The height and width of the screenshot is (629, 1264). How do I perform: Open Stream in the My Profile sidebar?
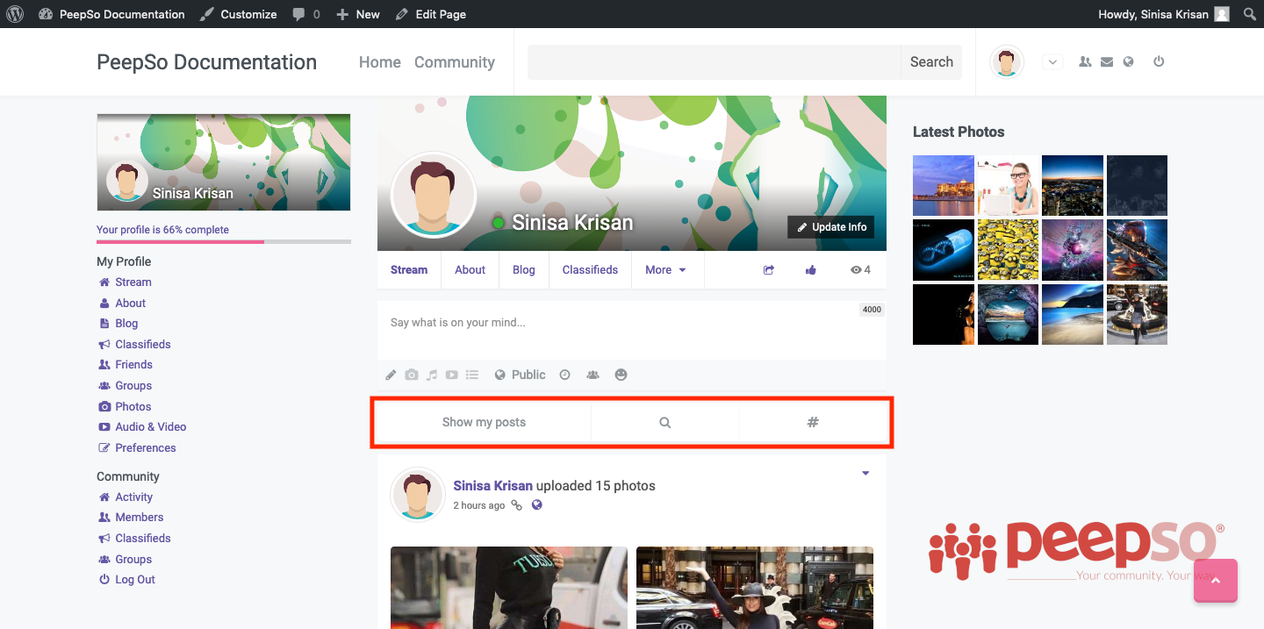(133, 282)
